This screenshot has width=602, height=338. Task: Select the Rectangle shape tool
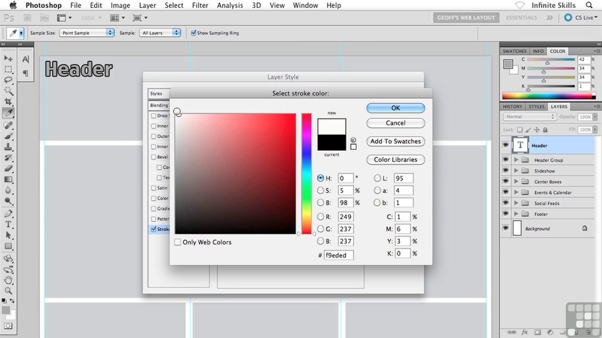click(x=8, y=246)
